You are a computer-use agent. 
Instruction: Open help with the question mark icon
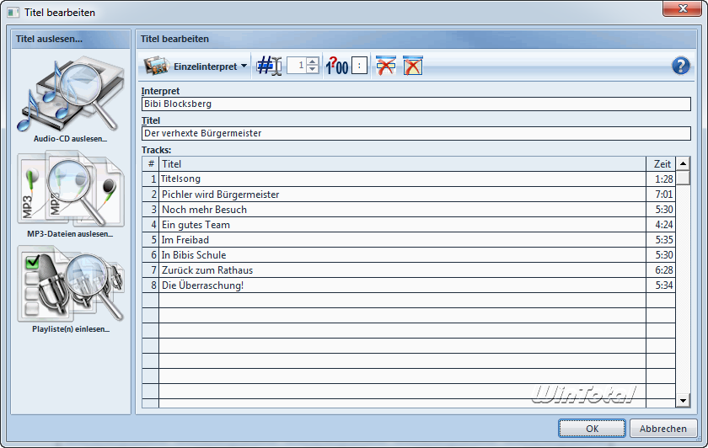680,66
